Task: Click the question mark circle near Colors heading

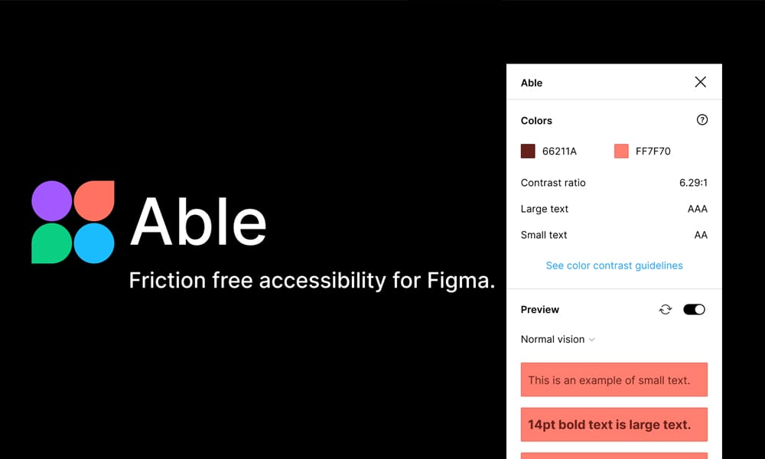Action: point(702,120)
